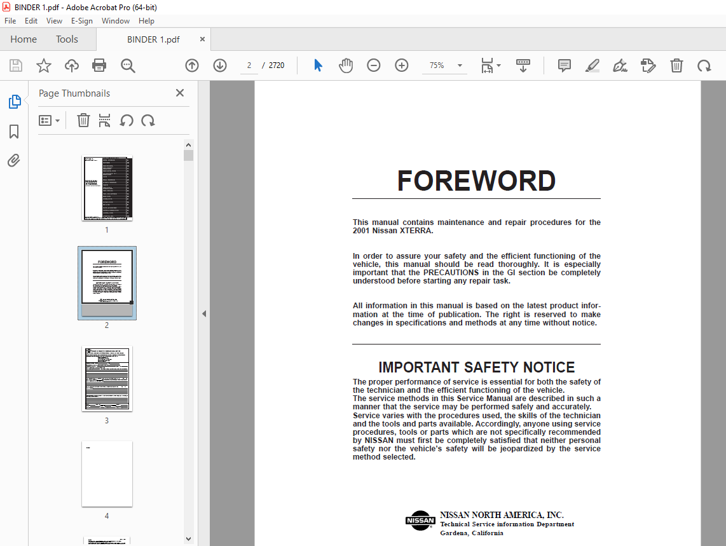The width and height of the screenshot is (726, 546).
Task: Open thumbnails panel options dropdown
Action: point(49,120)
